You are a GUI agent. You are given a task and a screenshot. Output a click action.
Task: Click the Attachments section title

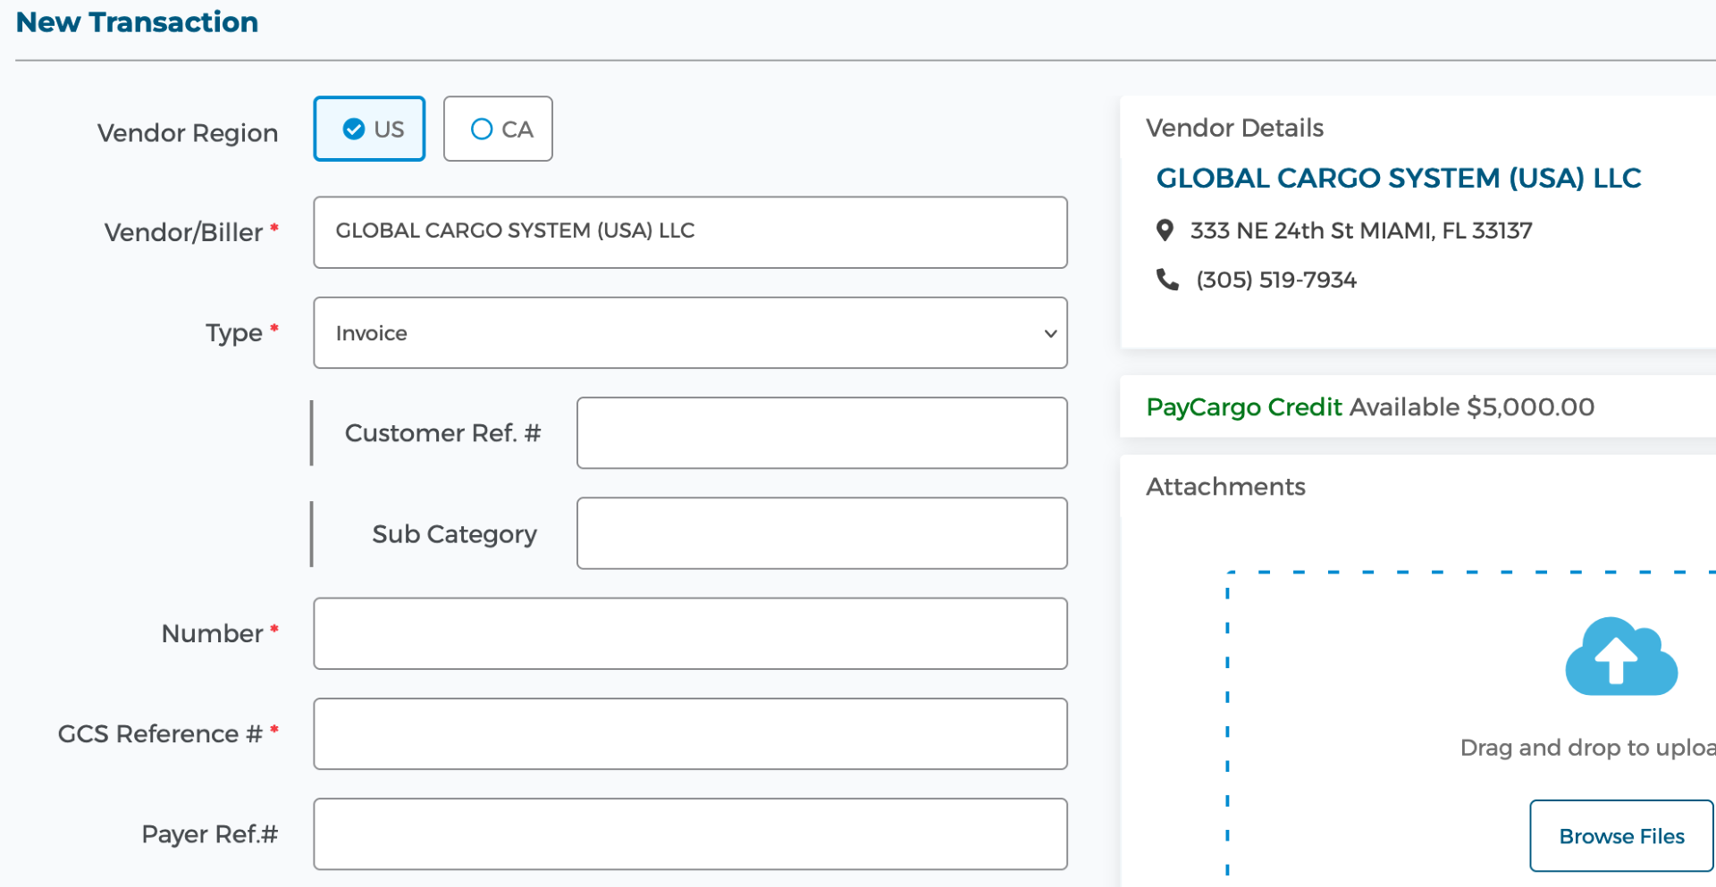[1225, 487]
